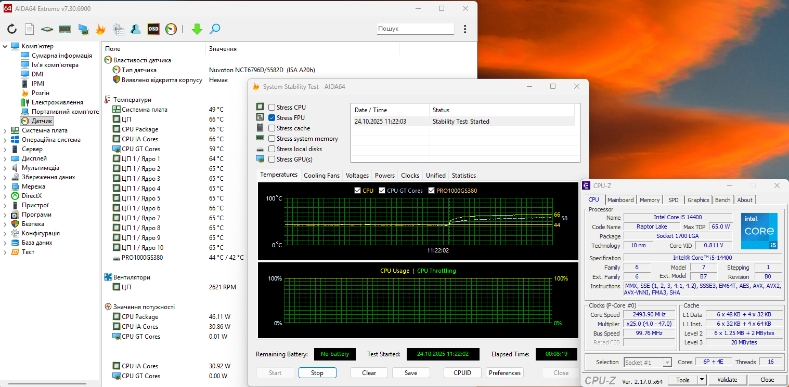Enable the Stress CPU checkbox

tap(272, 108)
